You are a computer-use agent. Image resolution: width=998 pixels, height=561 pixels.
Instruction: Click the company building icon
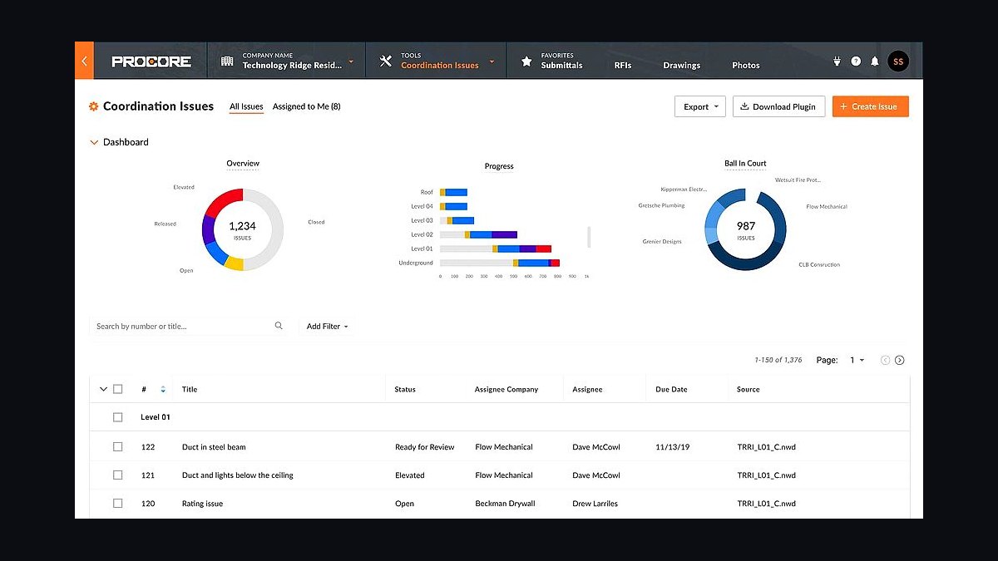(226, 62)
